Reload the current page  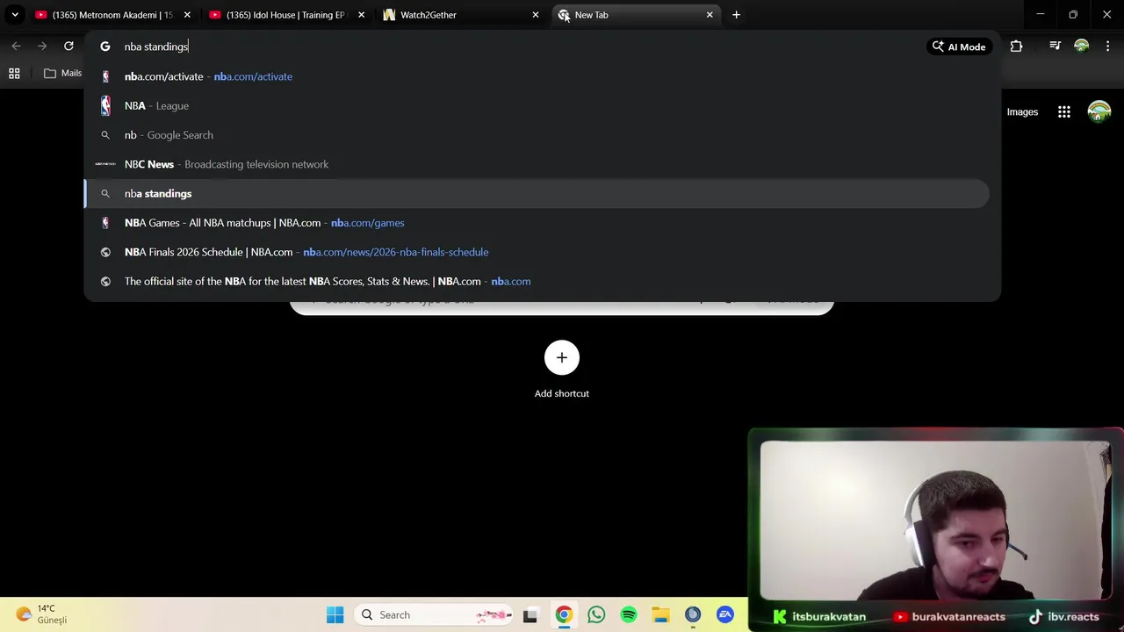coord(68,46)
